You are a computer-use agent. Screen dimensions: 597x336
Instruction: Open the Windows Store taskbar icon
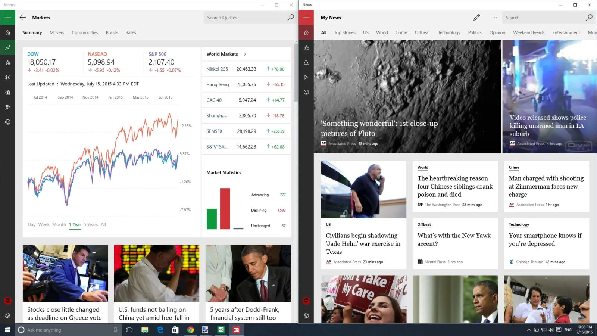click(x=175, y=330)
